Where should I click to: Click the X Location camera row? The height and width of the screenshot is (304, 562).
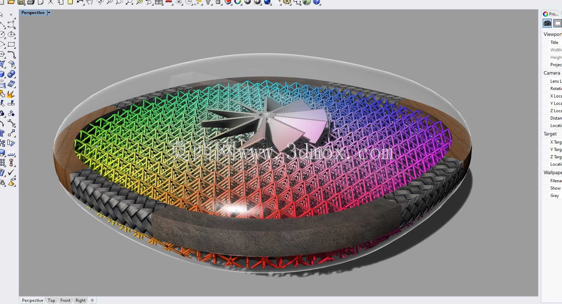(x=552, y=96)
